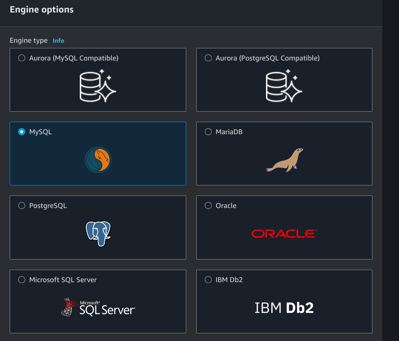Open the Info link beside Engine type
This screenshot has height=341, width=399.
(58, 41)
